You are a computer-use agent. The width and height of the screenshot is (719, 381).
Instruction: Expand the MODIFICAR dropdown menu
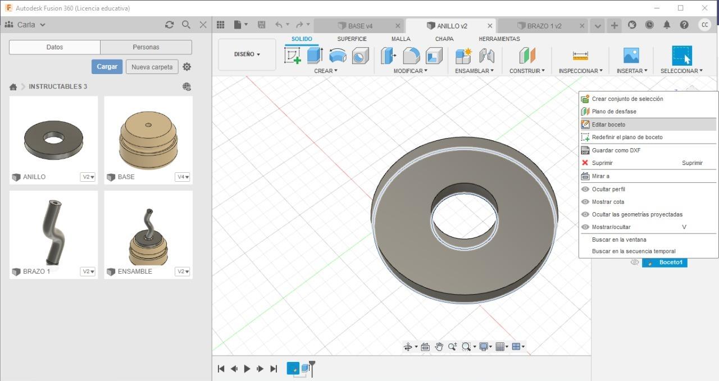(x=410, y=71)
